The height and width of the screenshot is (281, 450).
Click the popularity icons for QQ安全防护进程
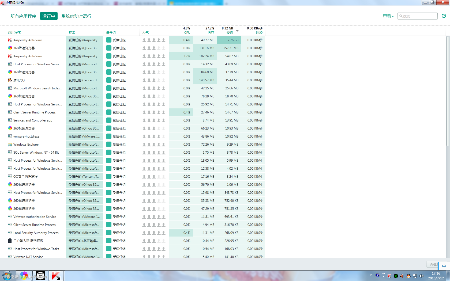(154, 177)
